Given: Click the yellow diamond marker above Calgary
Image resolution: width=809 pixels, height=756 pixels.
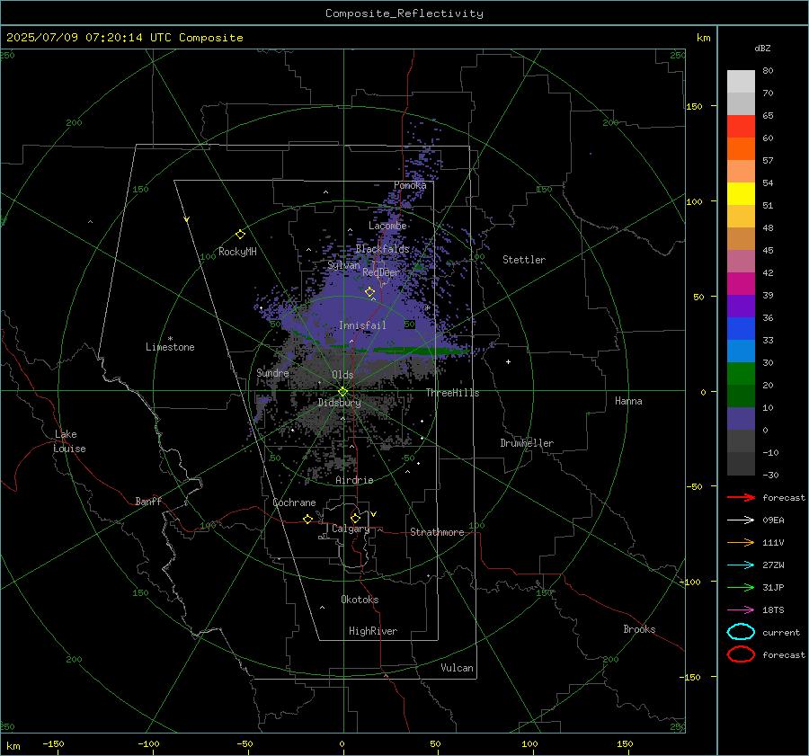Looking at the screenshot, I should click(x=355, y=518).
